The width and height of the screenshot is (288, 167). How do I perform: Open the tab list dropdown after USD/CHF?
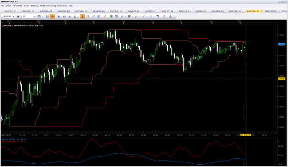coord(280,11)
